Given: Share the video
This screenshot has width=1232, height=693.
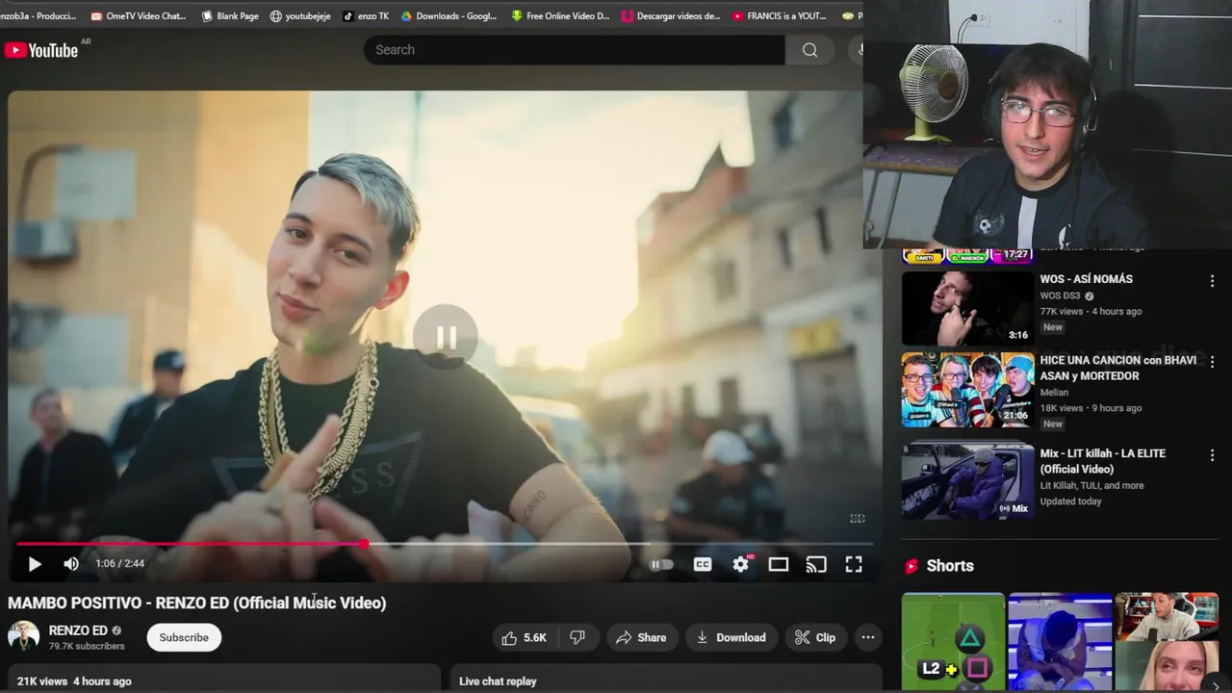Looking at the screenshot, I should pyautogui.click(x=641, y=637).
